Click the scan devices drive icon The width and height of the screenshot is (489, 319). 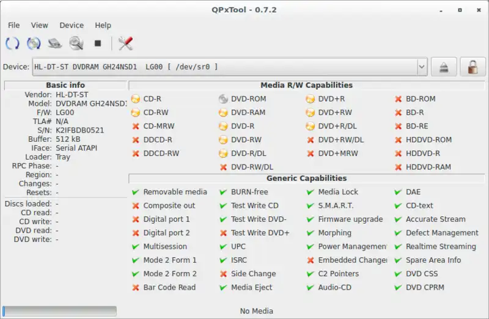pyautogui.click(x=55, y=43)
